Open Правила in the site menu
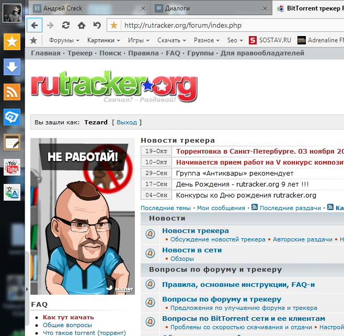 pyautogui.click(x=143, y=53)
